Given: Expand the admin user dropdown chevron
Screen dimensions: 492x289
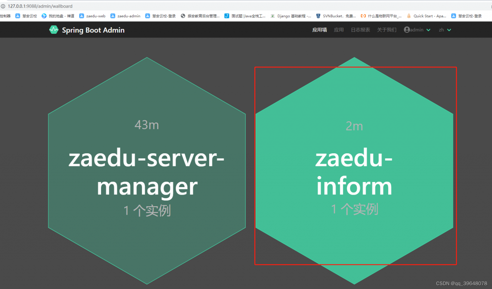Looking at the screenshot, I should (429, 30).
